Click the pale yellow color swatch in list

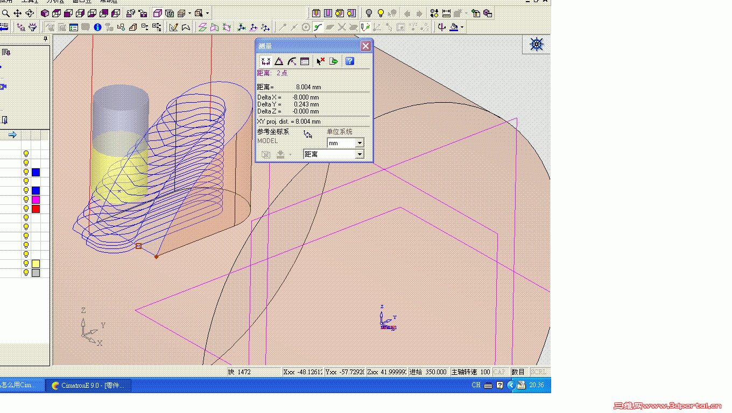(36, 264)
